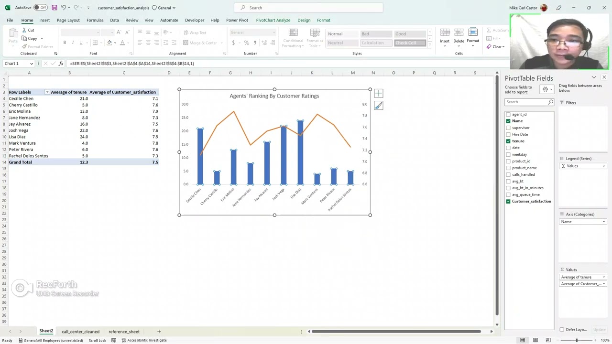Apply the Neutral cell style

tap(342, 43)
